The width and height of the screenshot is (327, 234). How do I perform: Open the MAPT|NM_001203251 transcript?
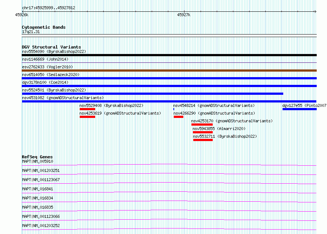[x=41, y=170]
